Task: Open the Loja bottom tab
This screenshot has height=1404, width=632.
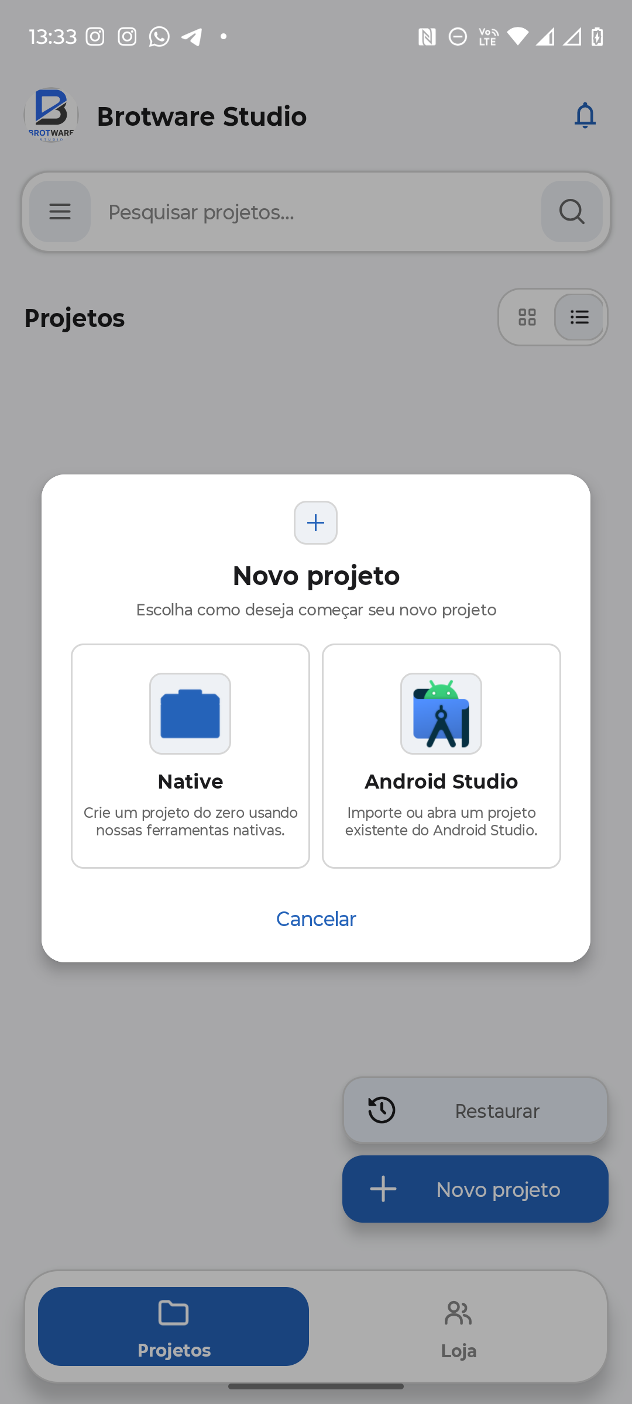Action: 458,1326
